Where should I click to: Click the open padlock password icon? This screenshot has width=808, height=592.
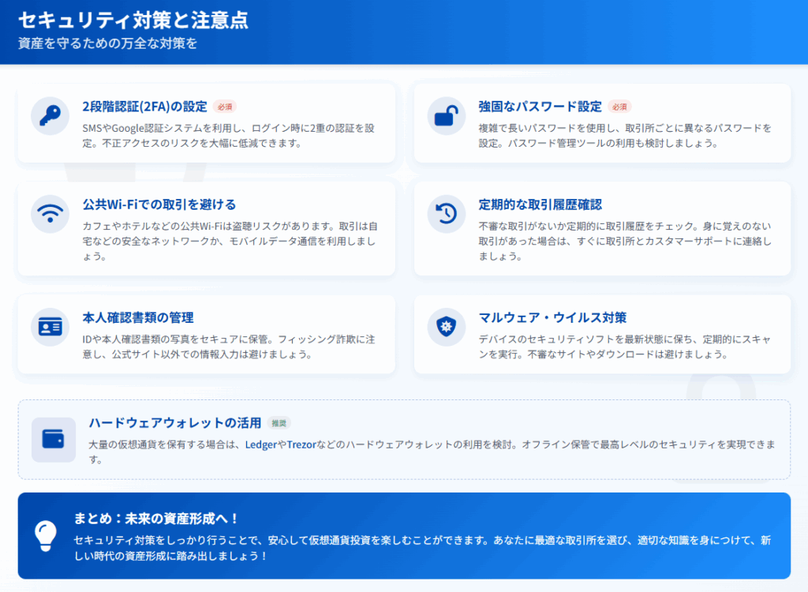coord(447,116)
